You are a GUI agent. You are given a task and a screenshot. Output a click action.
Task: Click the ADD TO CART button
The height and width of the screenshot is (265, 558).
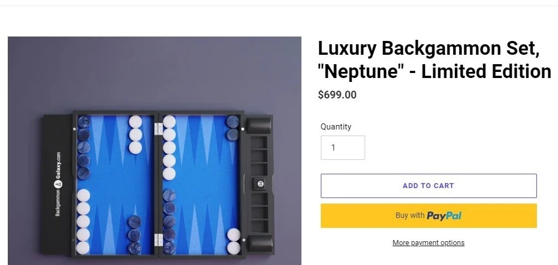coord(428,186)
